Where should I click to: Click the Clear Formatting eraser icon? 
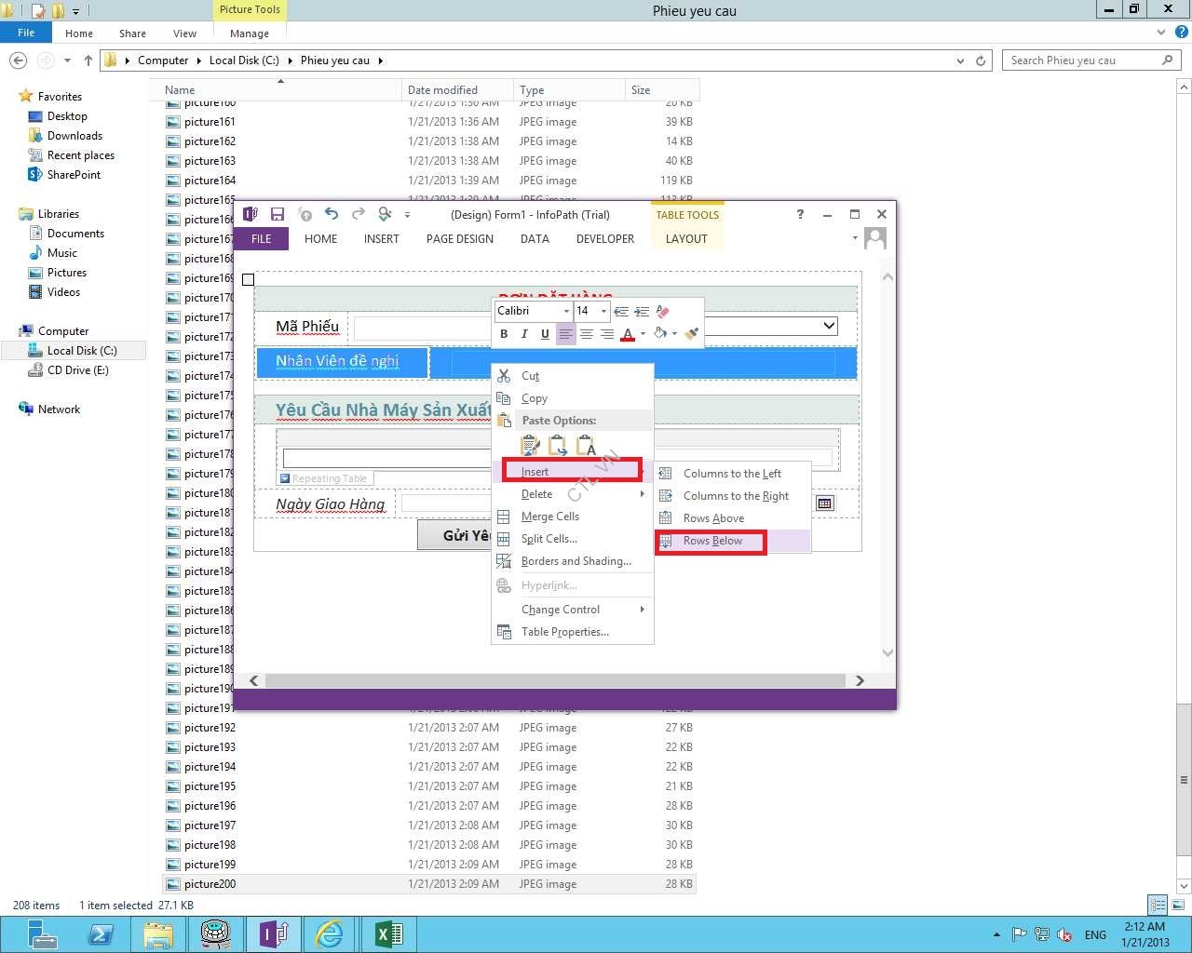tap(663, 312)
